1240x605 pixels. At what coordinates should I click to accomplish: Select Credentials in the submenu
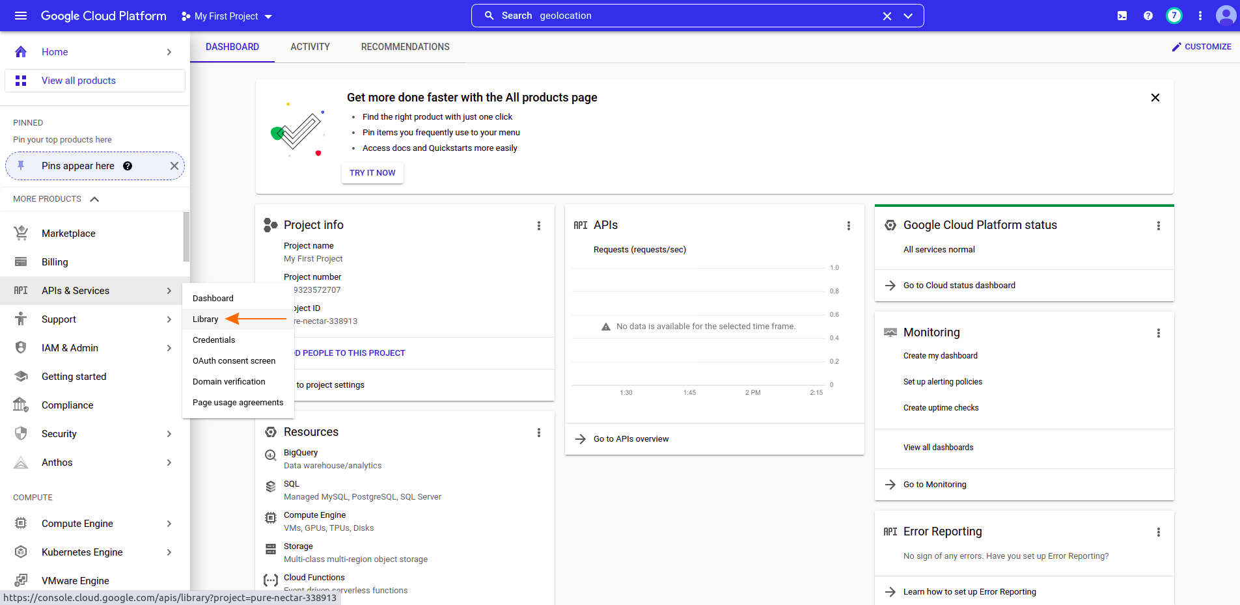[x=238, y=340]
